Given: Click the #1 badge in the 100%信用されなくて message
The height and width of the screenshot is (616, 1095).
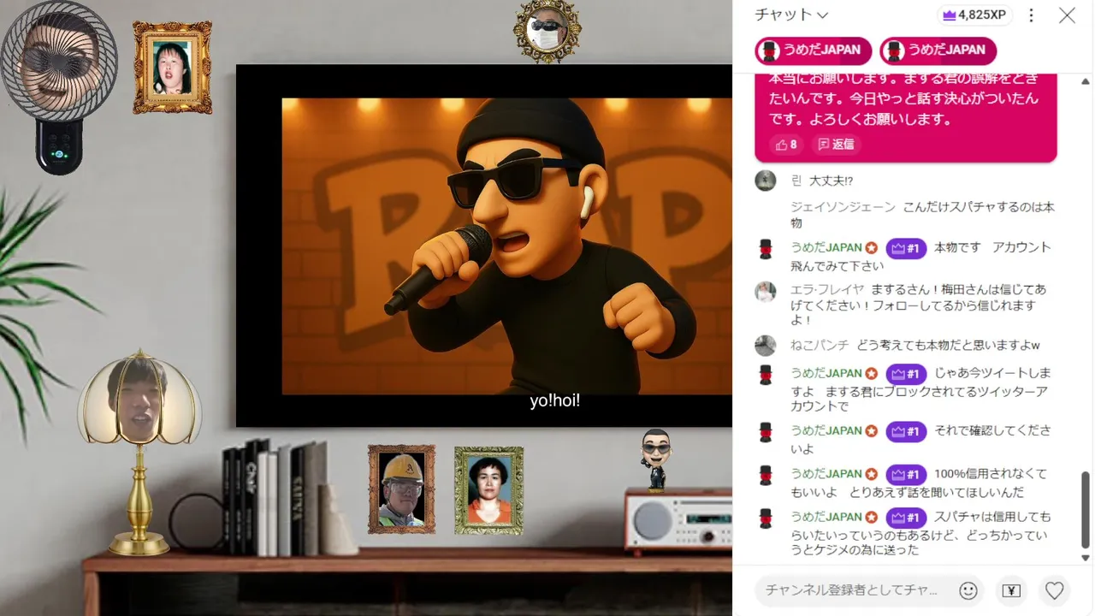Looking at the screenshot, I should point(906,474).
